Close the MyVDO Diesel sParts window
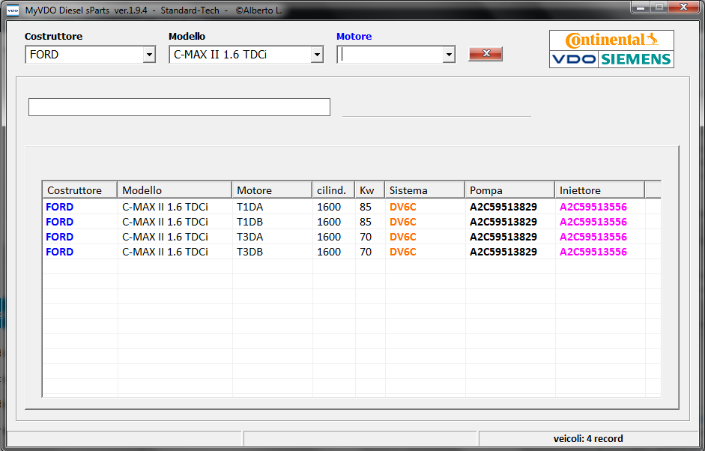The image size is (705, 451). click(683, 7)
